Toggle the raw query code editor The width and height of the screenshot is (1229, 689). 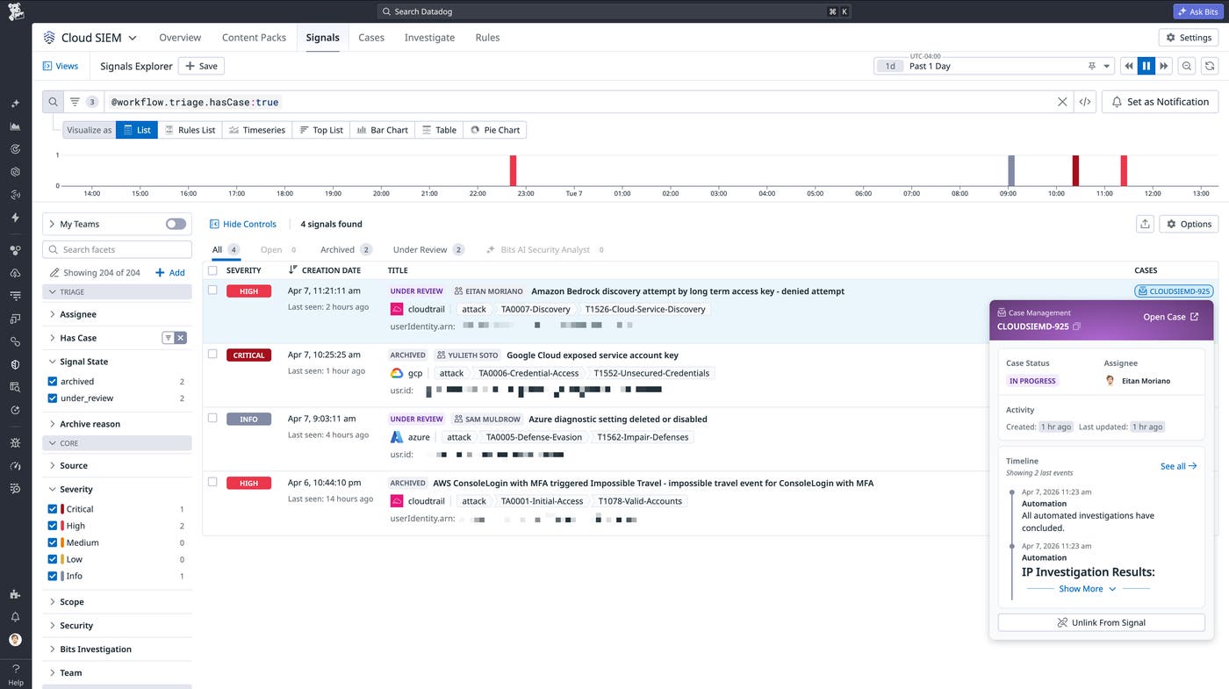pos(1085,102)
